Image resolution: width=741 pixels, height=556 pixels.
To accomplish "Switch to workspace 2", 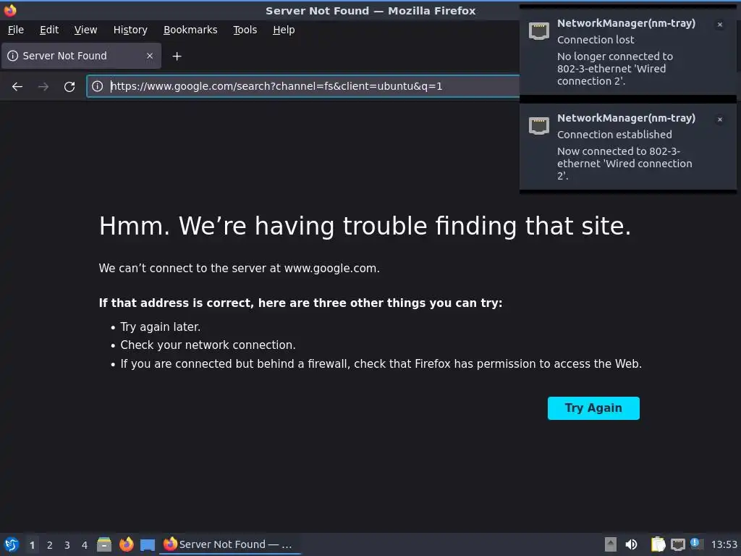I will [x=50, y=545].
